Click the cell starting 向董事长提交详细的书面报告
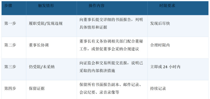Screen dimensions: 210x99 point(112,26)
